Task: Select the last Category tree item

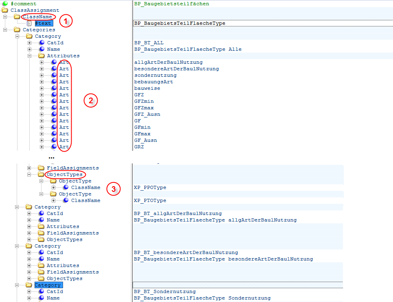Action: pos(48,285)
